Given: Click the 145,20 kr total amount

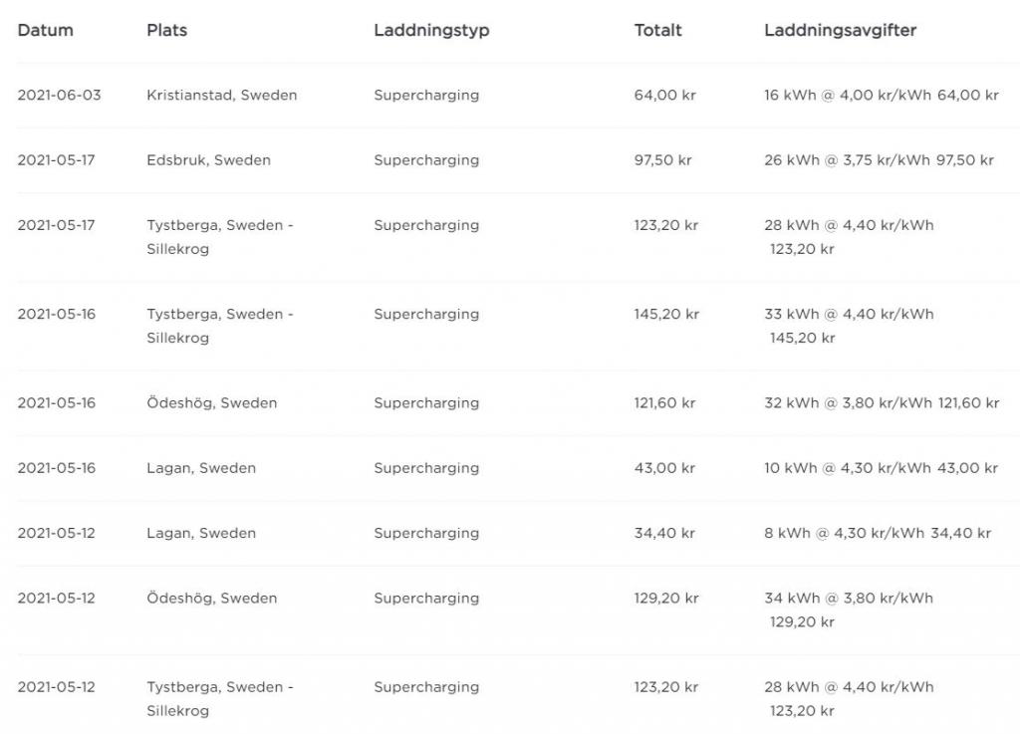Looking at the screenshot, I should point(666,314).
